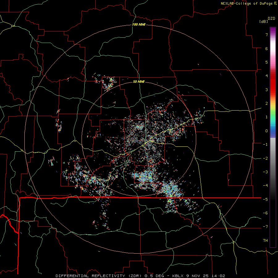Click the 100 NMI range ring label
This screenshot has height=278, width=278.
[139, 24]
